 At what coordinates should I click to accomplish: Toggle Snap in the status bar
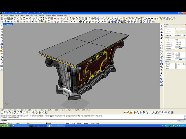tap(67, 123)
